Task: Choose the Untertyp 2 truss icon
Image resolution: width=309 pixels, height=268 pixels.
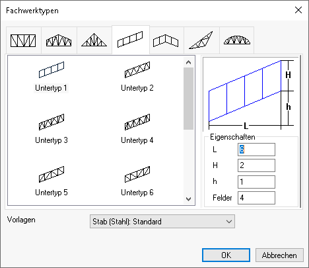Action: 137,69
